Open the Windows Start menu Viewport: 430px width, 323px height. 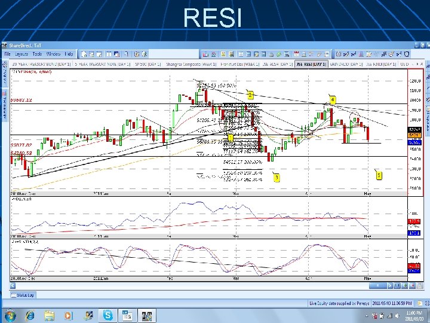(x=10, y=316)
